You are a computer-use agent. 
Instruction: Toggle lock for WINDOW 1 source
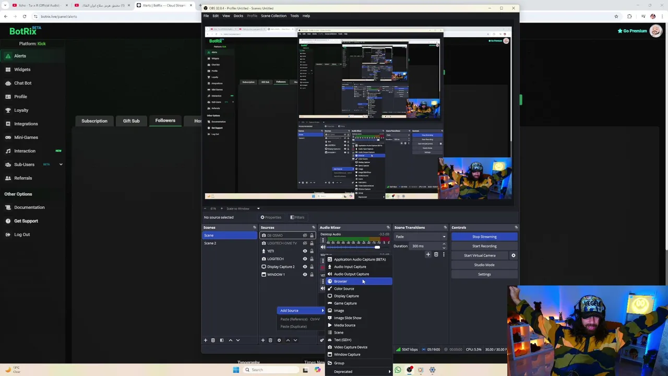coord(312,275)
